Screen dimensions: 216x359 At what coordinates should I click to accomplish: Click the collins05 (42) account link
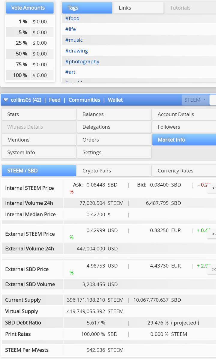tap(26, 100)
